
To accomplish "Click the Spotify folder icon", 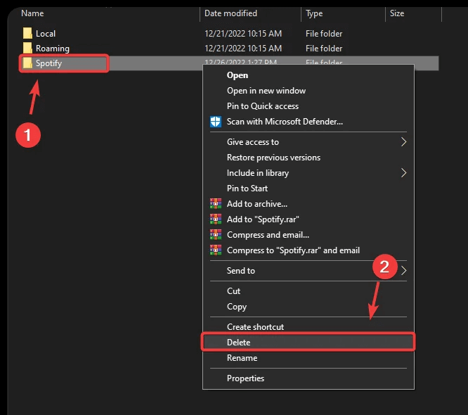I will coord(27,63).
